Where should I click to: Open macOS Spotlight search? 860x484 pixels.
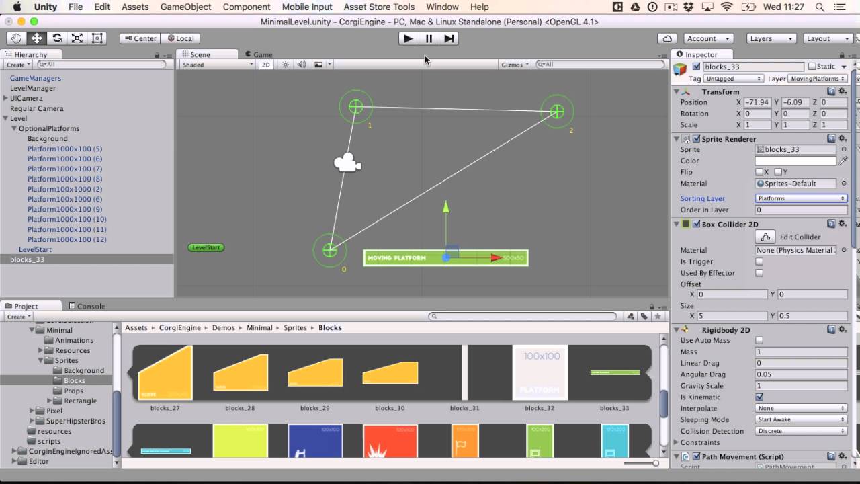pos(820,7)
